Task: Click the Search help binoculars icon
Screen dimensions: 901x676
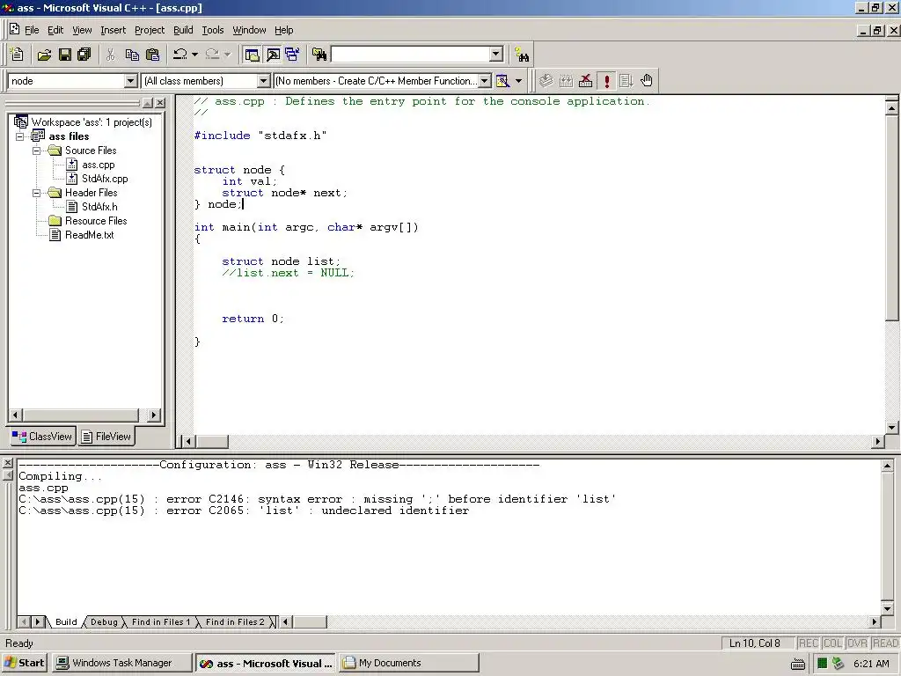Action: point(522,55)
